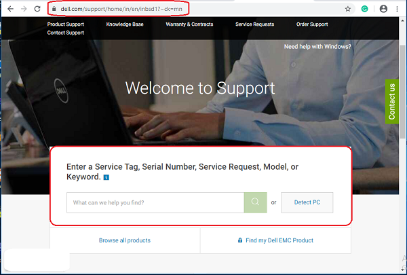Click the 'What can we help you find?' search box
The image size is (407, 275).
[x=155, y=202]
